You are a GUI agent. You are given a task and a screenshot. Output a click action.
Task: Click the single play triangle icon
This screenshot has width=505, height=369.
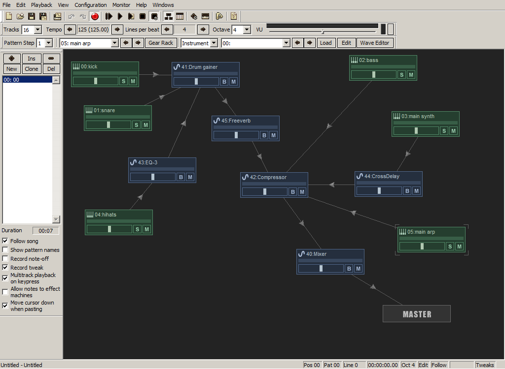click(x=120, y=16)
